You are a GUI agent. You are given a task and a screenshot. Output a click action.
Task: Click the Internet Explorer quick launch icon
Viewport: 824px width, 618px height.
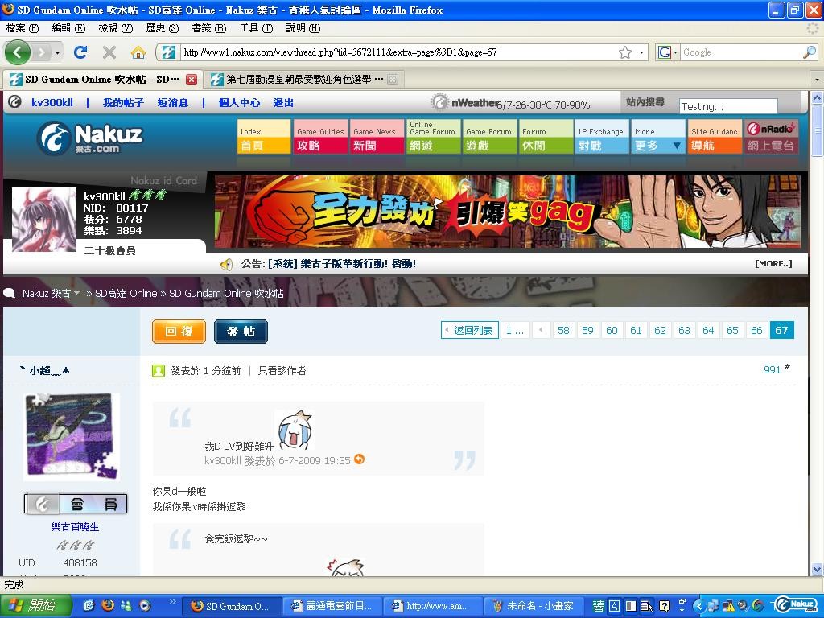pos(89,605)
